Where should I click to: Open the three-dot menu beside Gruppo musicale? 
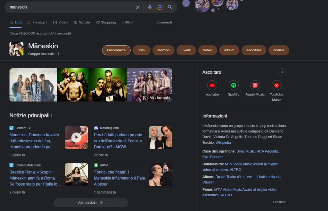coord(59,54)
